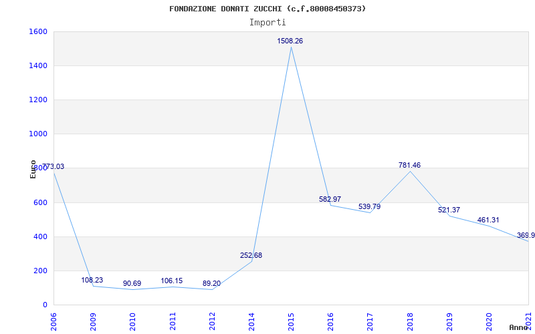Click the 200 y-axis tick label
The height and width of the screenshot is (334, 535).
(39, 271)
